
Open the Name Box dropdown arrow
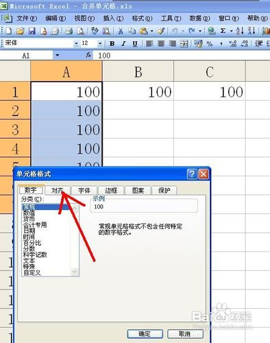57,56
